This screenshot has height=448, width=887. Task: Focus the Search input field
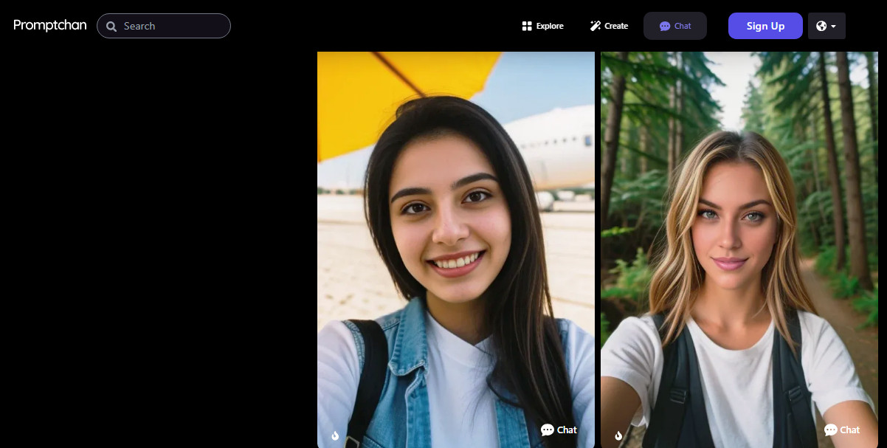164,26
